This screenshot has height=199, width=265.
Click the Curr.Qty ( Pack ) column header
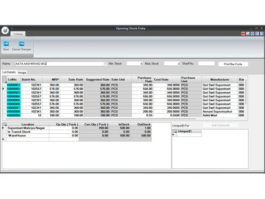[94, 124]
